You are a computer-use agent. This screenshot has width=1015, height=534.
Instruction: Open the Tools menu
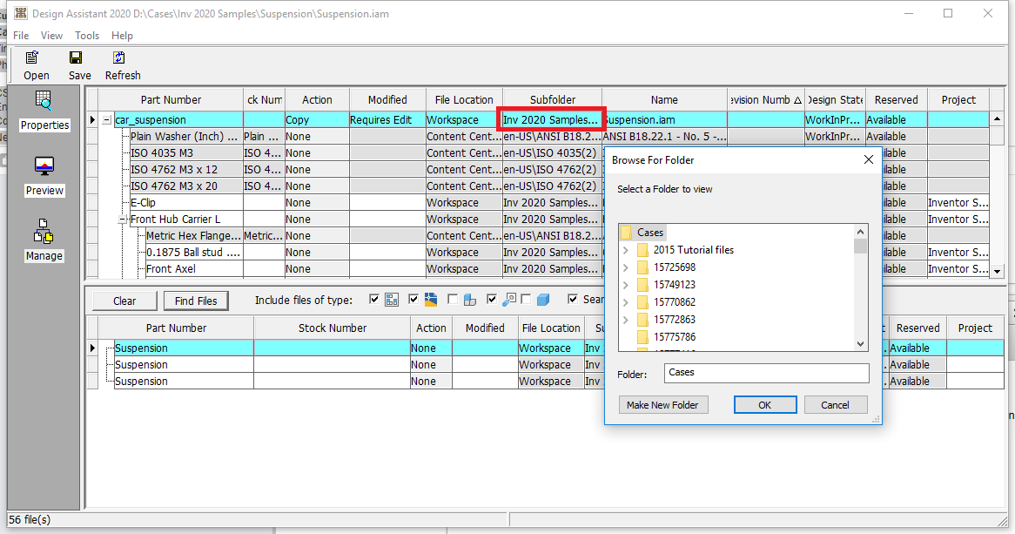(86, 36)
